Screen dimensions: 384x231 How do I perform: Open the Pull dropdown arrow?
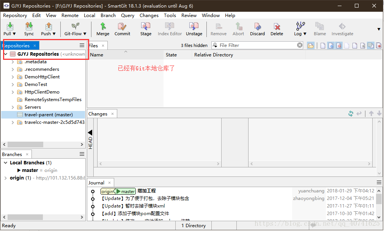tap(14, 34)
